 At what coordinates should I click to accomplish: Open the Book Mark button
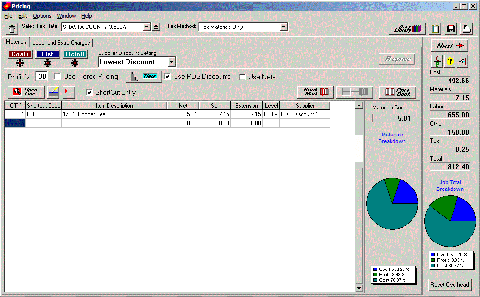[x=316, y=92]
